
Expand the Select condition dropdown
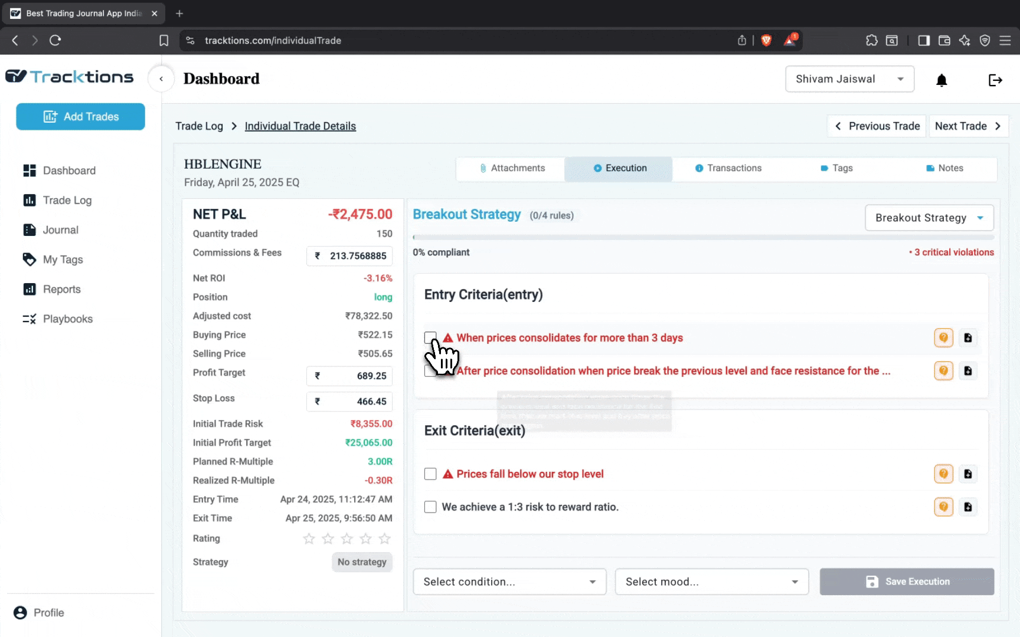(509, 582)
